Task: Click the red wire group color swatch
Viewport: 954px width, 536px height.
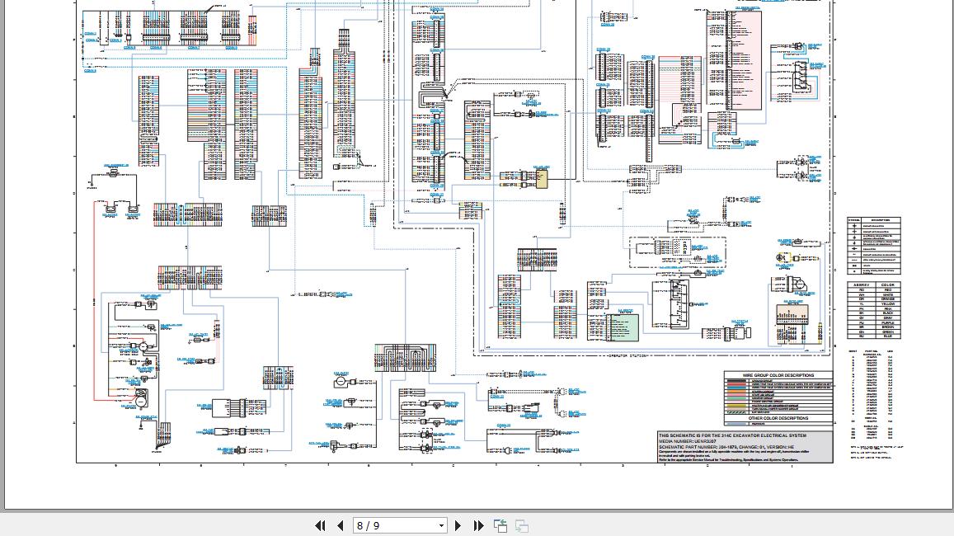Action: tap(736, 384)
